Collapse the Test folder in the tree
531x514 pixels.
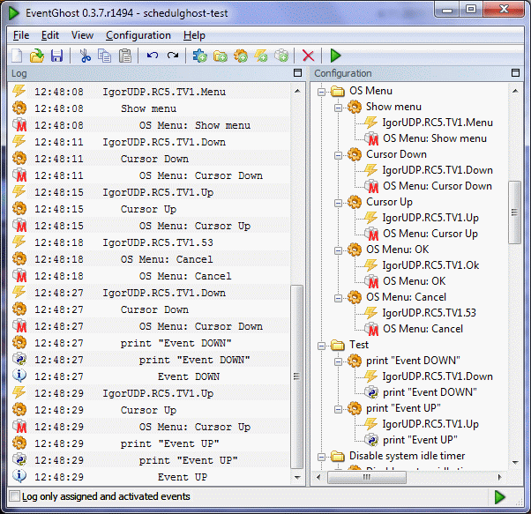(x=321, y=346)
